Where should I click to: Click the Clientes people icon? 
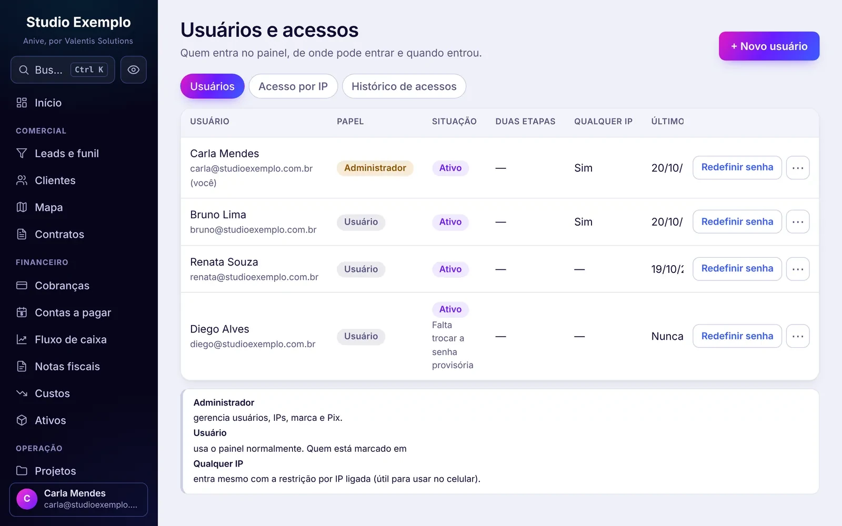coord(22,180)
